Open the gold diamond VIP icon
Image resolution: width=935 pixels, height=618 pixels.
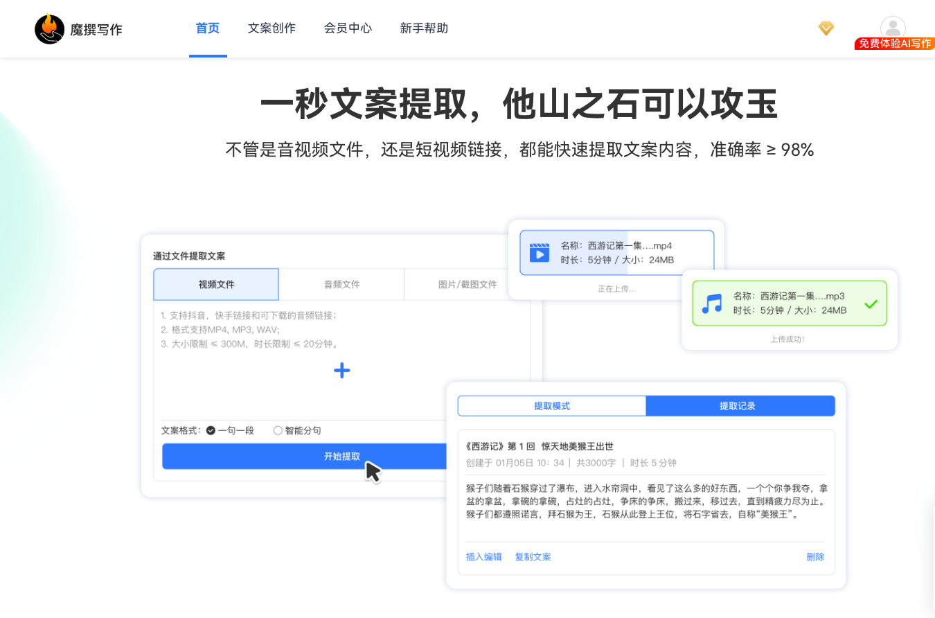pos(826,28)
